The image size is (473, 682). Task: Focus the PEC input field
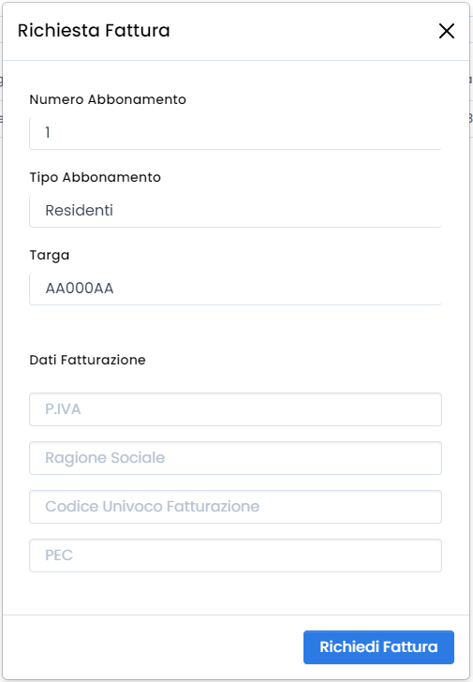236,556
